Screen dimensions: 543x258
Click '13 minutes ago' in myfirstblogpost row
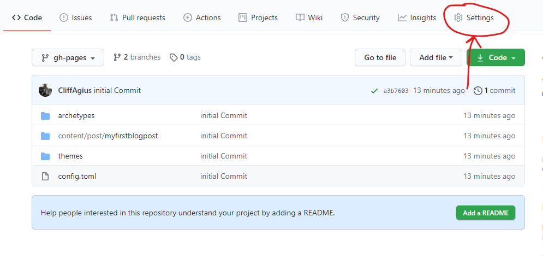490,136
